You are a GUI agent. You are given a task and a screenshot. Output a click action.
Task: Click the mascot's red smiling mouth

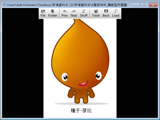pos(83,84)
